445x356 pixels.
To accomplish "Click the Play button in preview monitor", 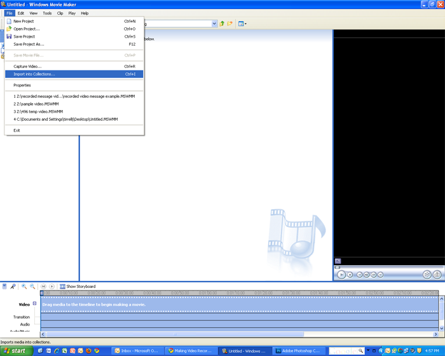I will (x=341, y=275).
